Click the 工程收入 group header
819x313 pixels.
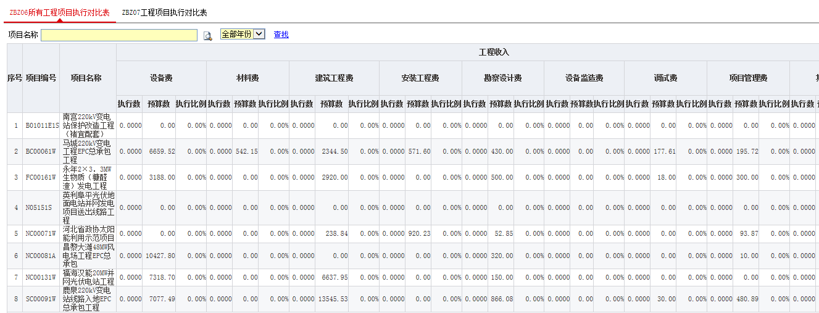point(494,52)
